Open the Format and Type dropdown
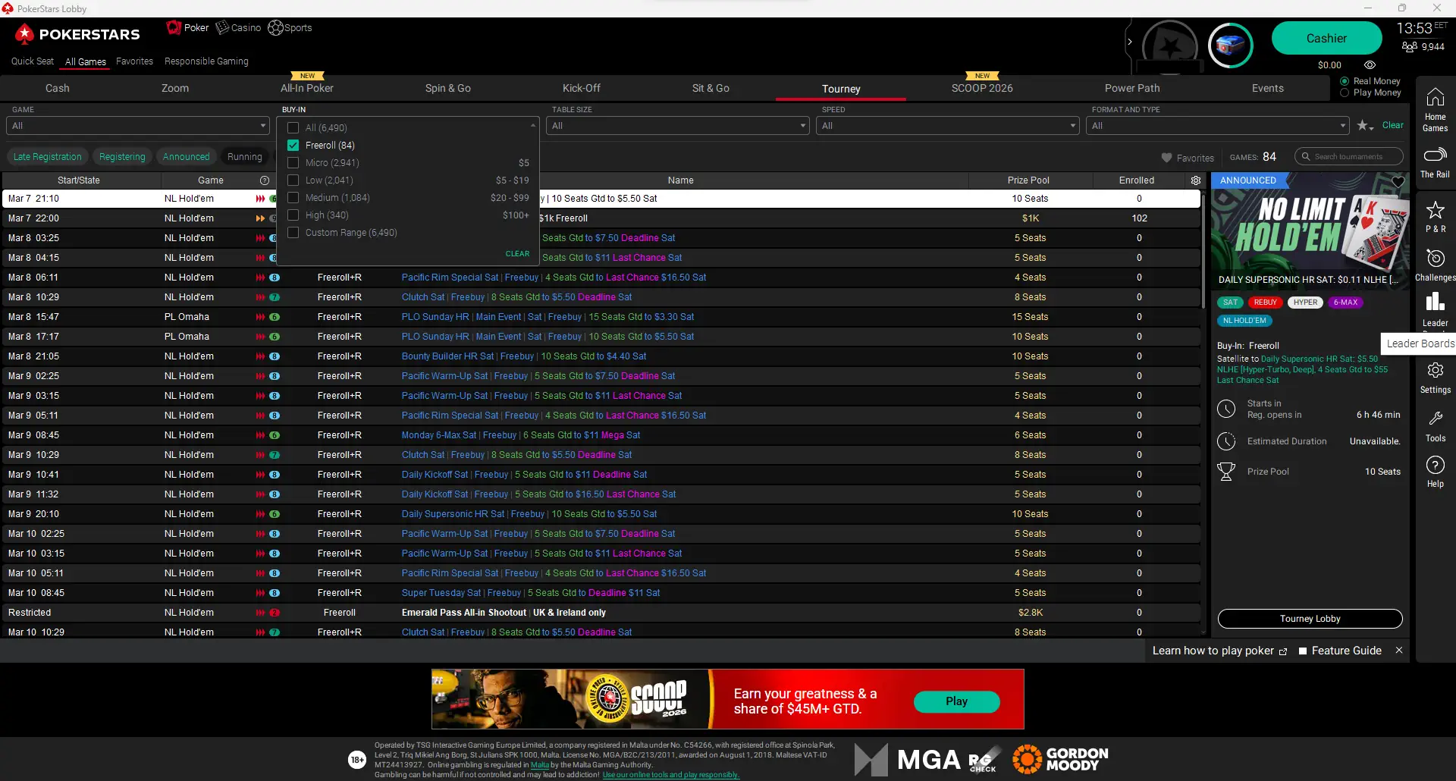This screenshot has height=781, width=1456. 1218,125
